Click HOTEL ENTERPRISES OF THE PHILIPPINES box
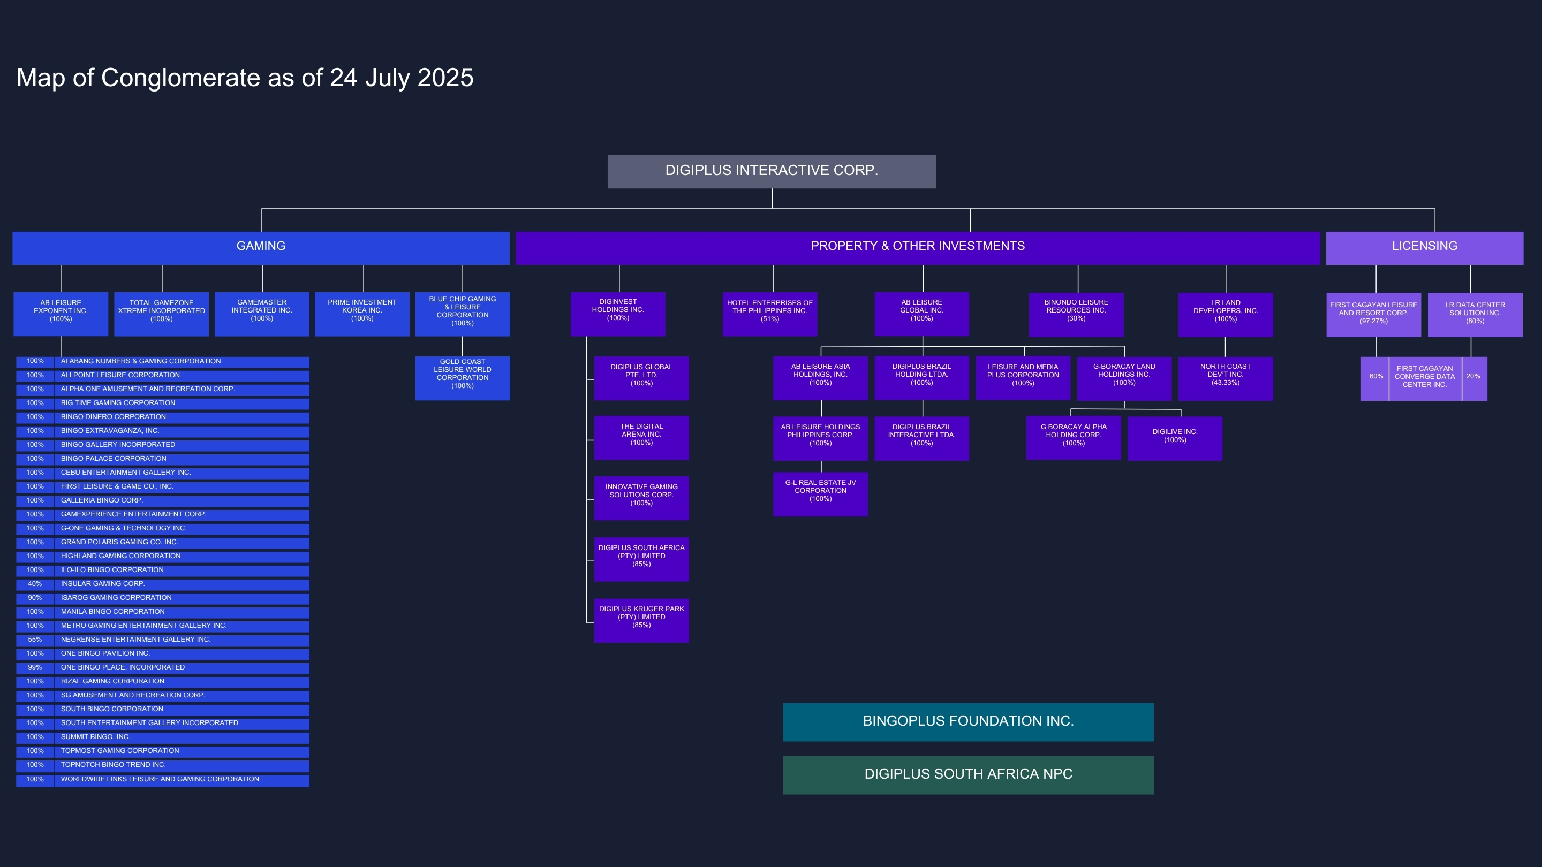The width and height of the screenshot is (1542, 867). point(770,314)
